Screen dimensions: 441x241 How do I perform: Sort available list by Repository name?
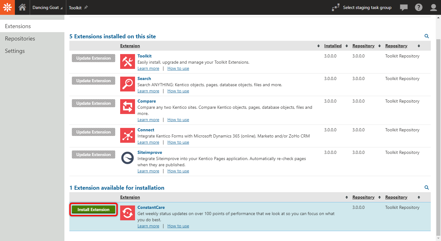[419, 197]
